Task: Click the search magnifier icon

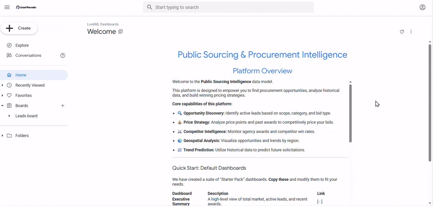Action: point(150,7)
